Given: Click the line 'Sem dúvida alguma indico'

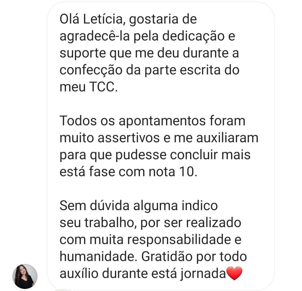Looking at the screenshot, I should click(139, 206).
